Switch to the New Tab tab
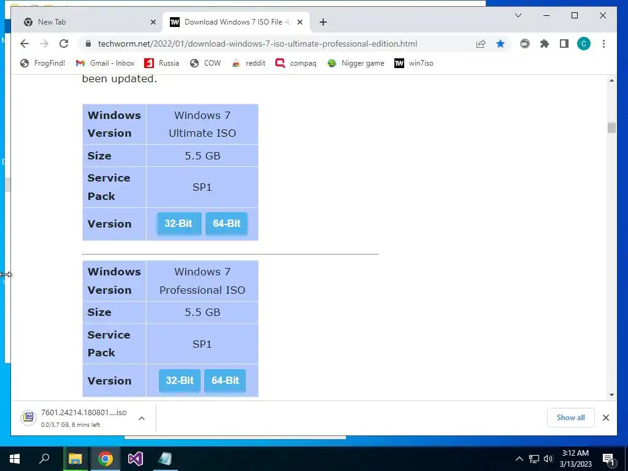Image resolution: width=628 pixels, height=471 pixels. coord(87,22)
